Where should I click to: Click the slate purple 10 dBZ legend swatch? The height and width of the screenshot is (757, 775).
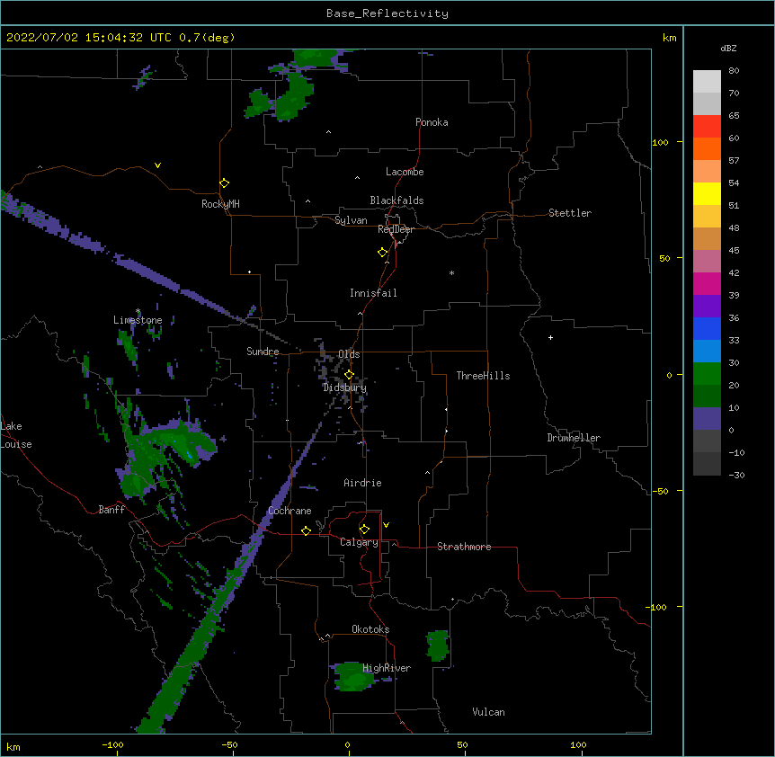[x=707, y=419]
